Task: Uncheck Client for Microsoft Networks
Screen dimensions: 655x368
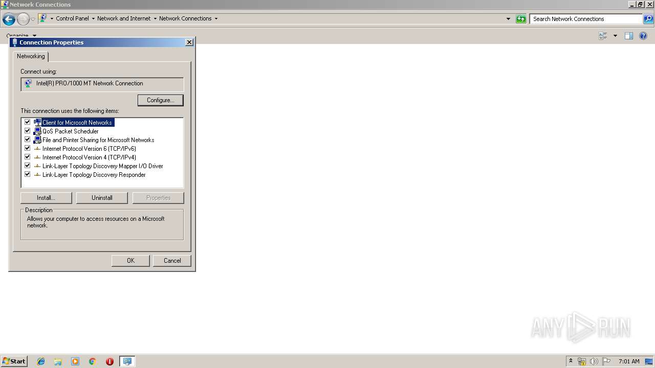Action: coord(28,122)
